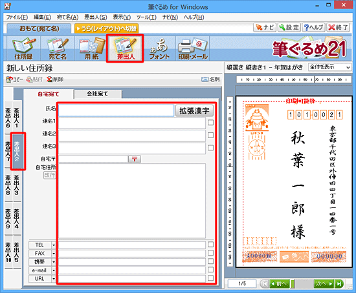The height and width of the screenshot is (293, 356).
Task: Click the 貼付 paste icon
Action: 34,79
